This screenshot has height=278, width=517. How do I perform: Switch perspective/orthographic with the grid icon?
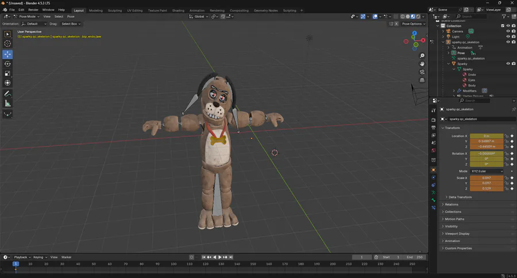[x=422, y=80]
